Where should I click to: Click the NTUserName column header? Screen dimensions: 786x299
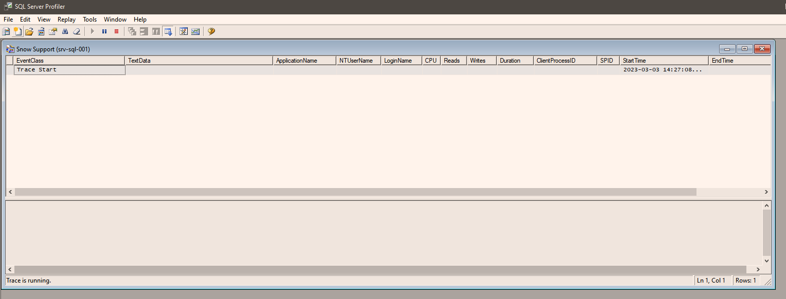359,61
